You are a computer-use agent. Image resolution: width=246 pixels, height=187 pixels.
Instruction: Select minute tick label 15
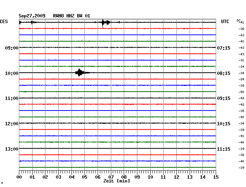pos(216,177)
